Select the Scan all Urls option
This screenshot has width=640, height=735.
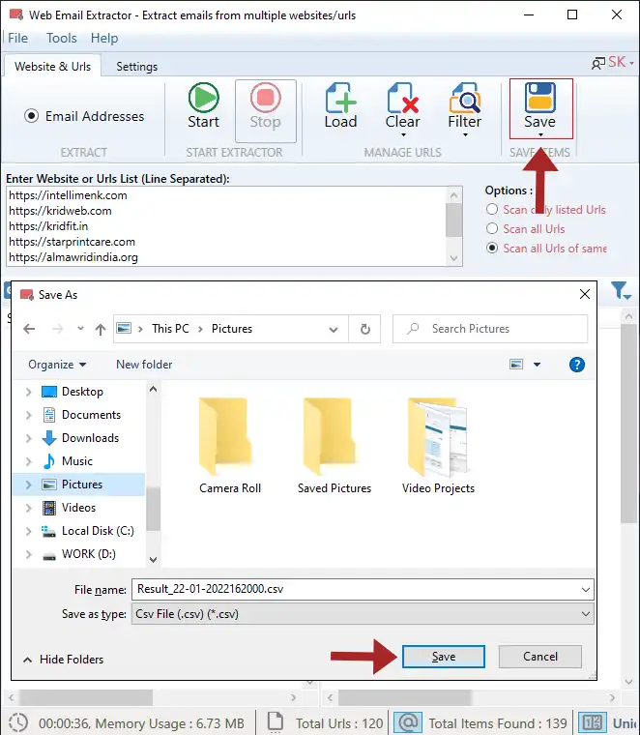(492, 228)
